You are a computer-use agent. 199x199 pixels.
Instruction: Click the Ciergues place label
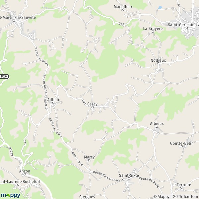[87, 197]
